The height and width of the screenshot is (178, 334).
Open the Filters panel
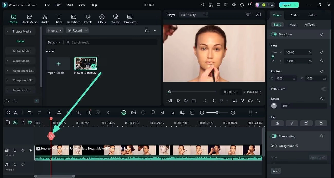(x=102, y=19)
